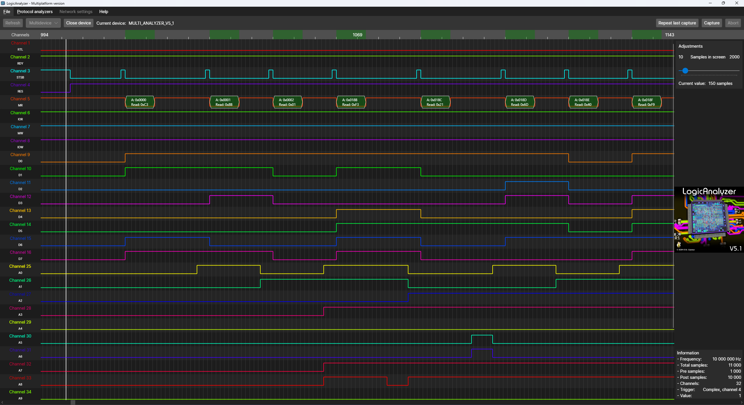Select the Channel 7 MW label
This screenshot has width=744, height=405.
20,130
